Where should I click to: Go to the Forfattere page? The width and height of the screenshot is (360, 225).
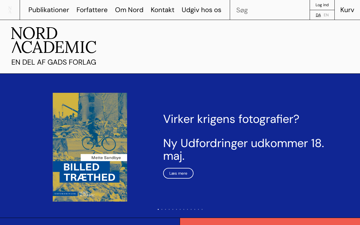[92, 10]
